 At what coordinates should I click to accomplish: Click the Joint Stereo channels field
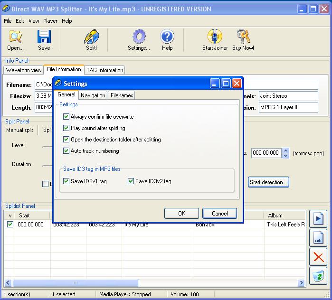pyautogui.click(x=288, y=96)
